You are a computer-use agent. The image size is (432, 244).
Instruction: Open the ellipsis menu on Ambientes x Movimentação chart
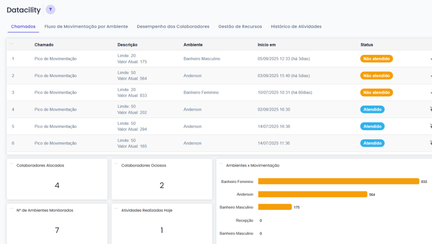point(221,163)
